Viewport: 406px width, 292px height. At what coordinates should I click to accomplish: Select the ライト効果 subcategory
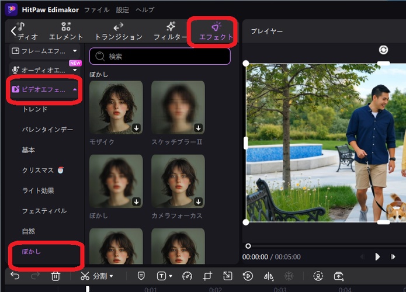(x=38, y=190)
